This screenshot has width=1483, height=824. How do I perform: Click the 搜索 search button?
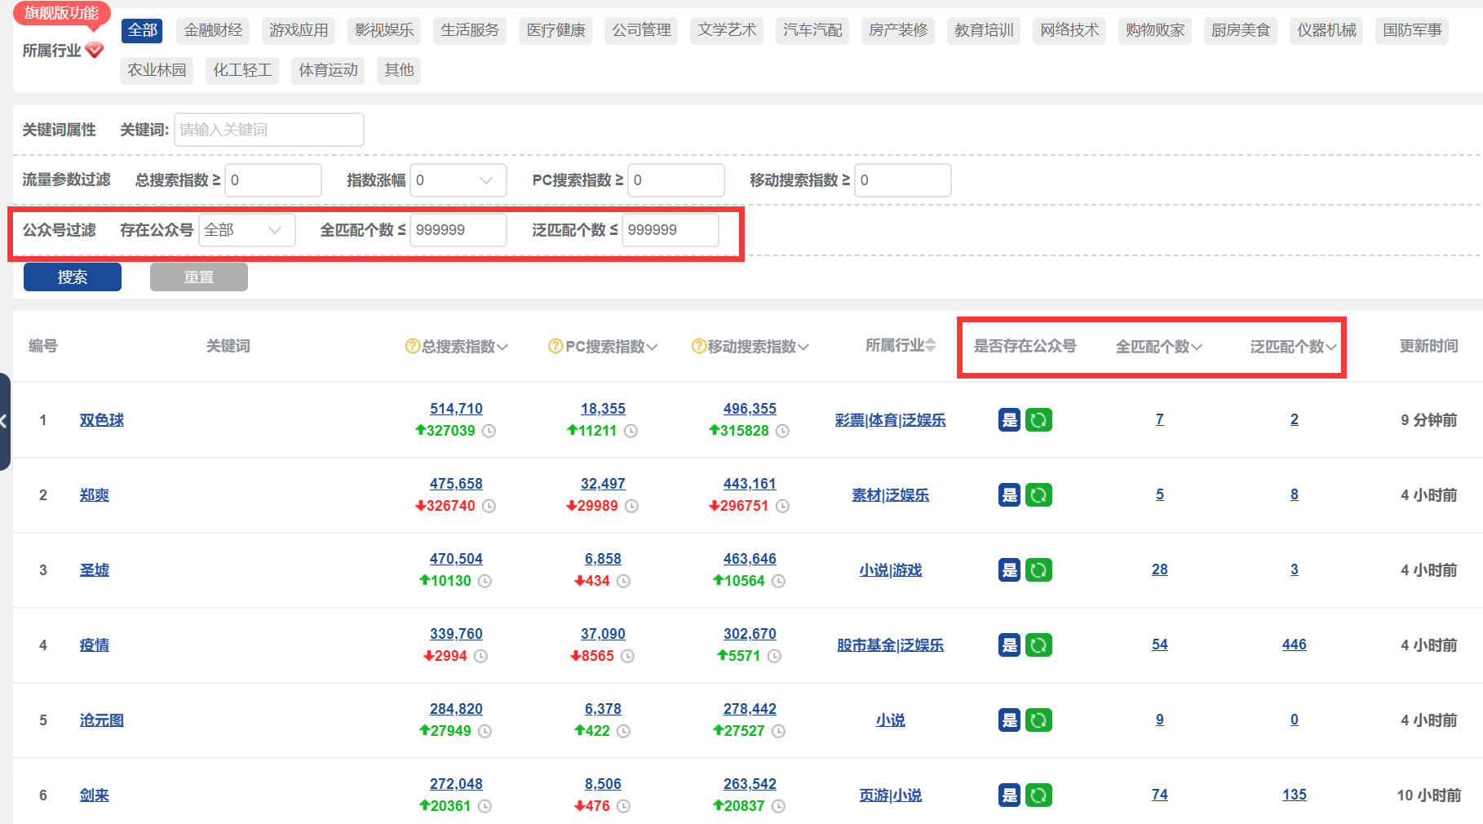point(72,277)
